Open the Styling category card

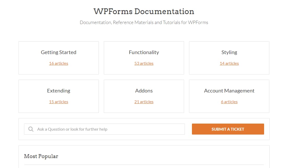coord(229,52)
